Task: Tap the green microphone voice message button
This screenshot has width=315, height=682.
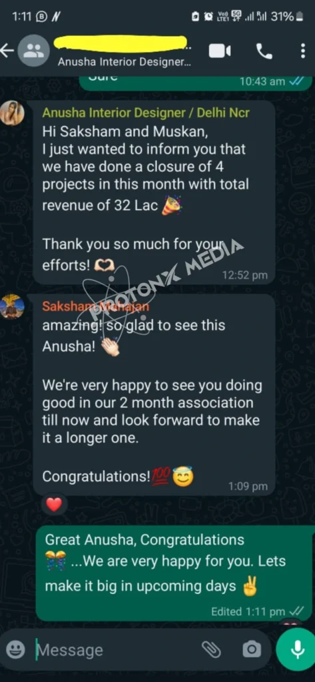Action: (297, 649)
